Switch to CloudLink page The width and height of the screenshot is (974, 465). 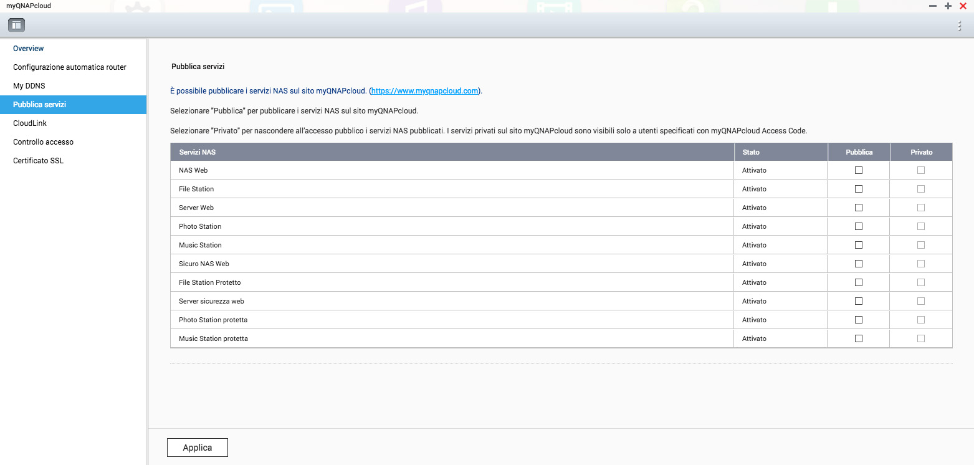30,123
